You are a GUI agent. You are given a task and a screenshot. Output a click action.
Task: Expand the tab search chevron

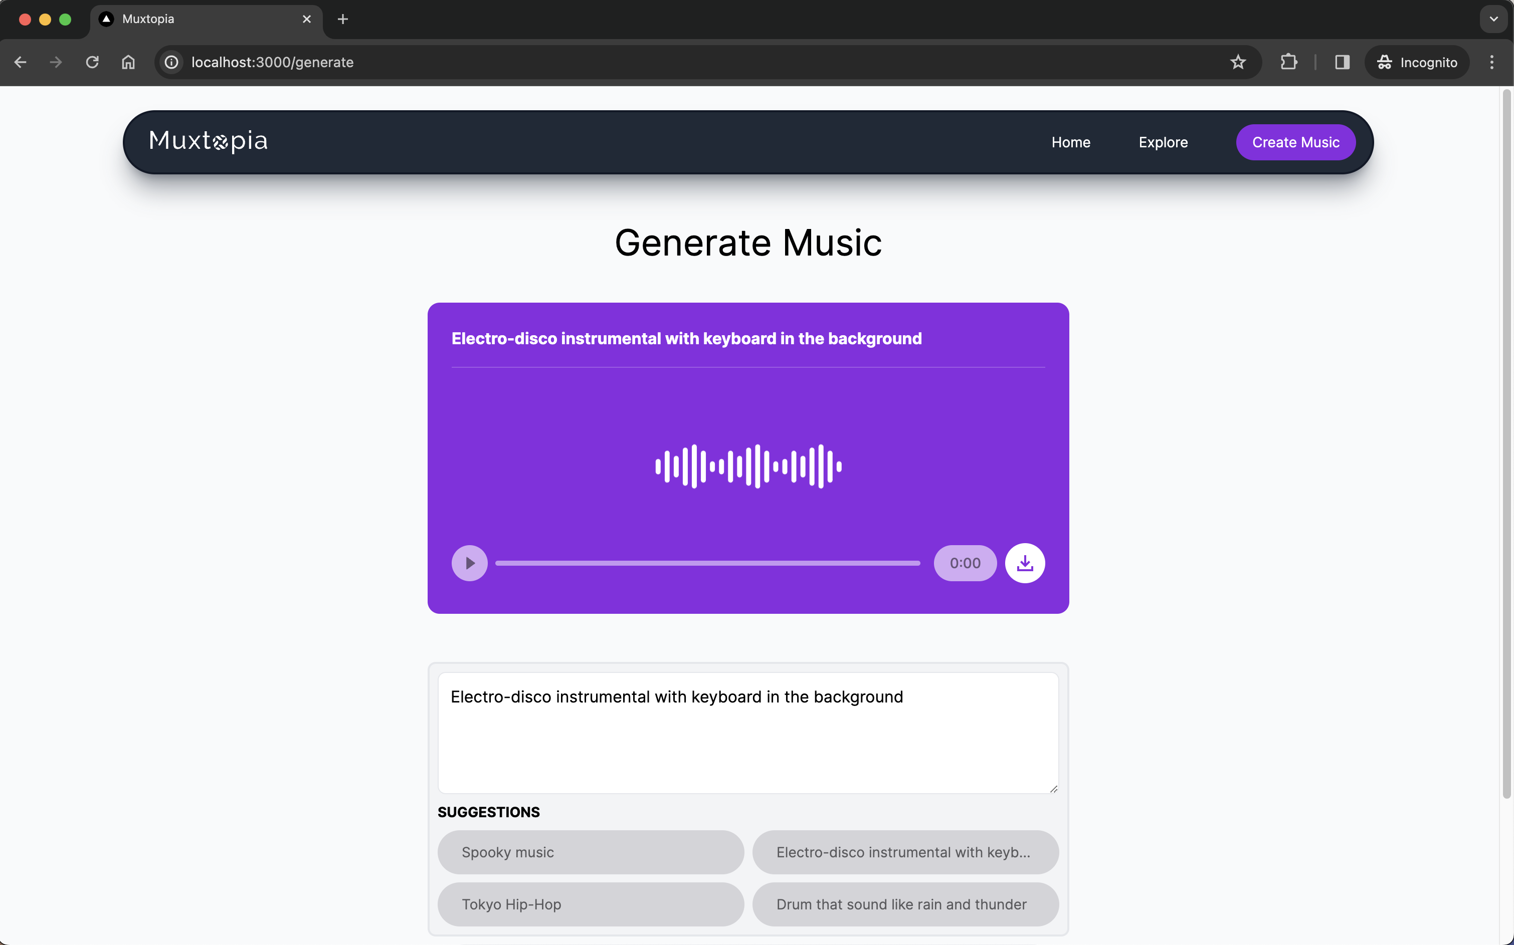coord(1493,19)
